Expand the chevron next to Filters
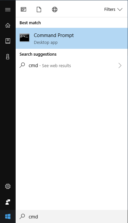Image resolution: width=128 pixels, height=223 pixels. coord(120,9)
